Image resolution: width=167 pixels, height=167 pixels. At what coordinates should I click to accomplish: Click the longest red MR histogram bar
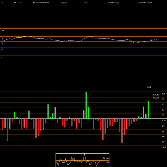click(122, 131)
